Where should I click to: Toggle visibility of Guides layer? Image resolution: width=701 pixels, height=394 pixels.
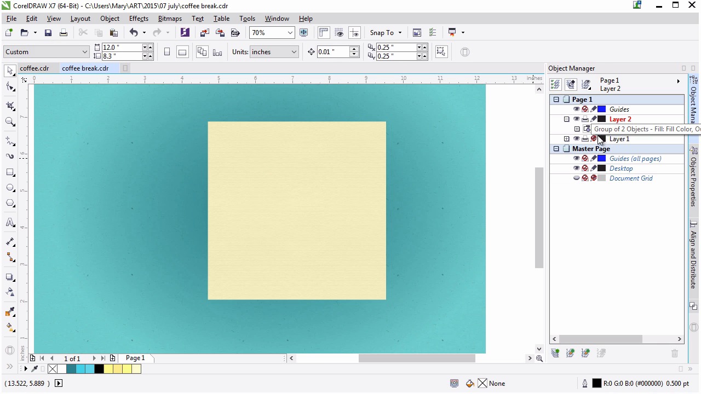click(x=576, y=109)
